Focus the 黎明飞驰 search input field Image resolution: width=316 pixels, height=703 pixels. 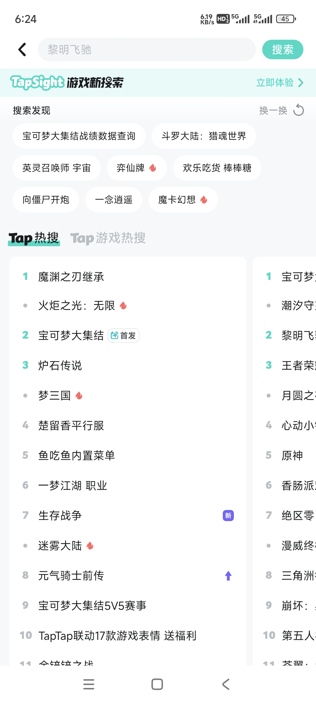(147, 49)
